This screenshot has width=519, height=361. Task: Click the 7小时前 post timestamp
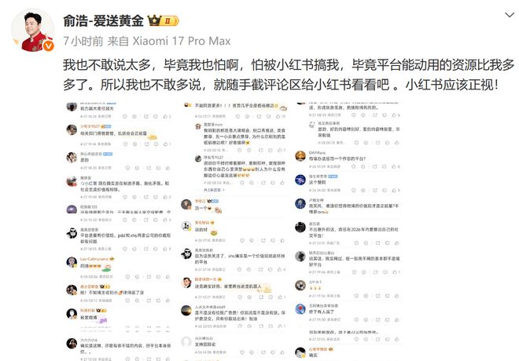83,41
